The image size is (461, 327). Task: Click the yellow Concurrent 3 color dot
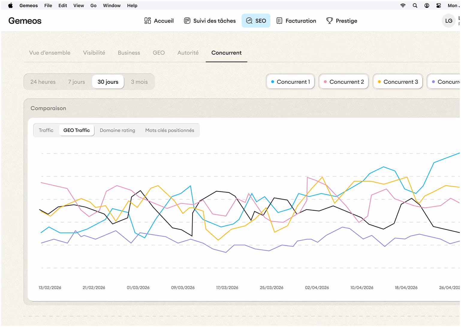click(x=379, y=82)
